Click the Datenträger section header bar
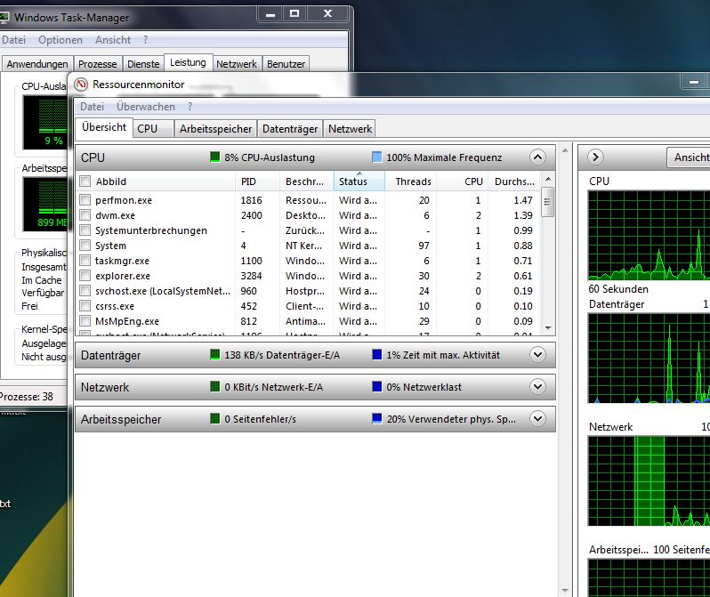This screenshot has width=710, height=597. point(315,355)
